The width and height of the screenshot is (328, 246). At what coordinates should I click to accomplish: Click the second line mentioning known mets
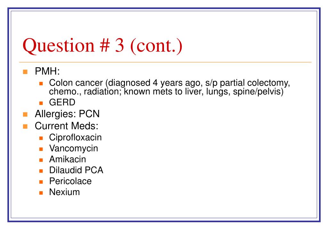coord(166,92)
